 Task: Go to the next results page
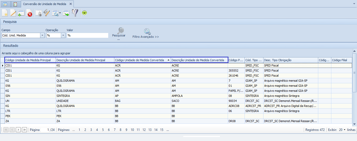(x=18, y=130)
